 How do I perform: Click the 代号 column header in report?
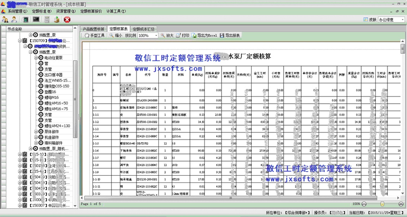pos(147,74)
